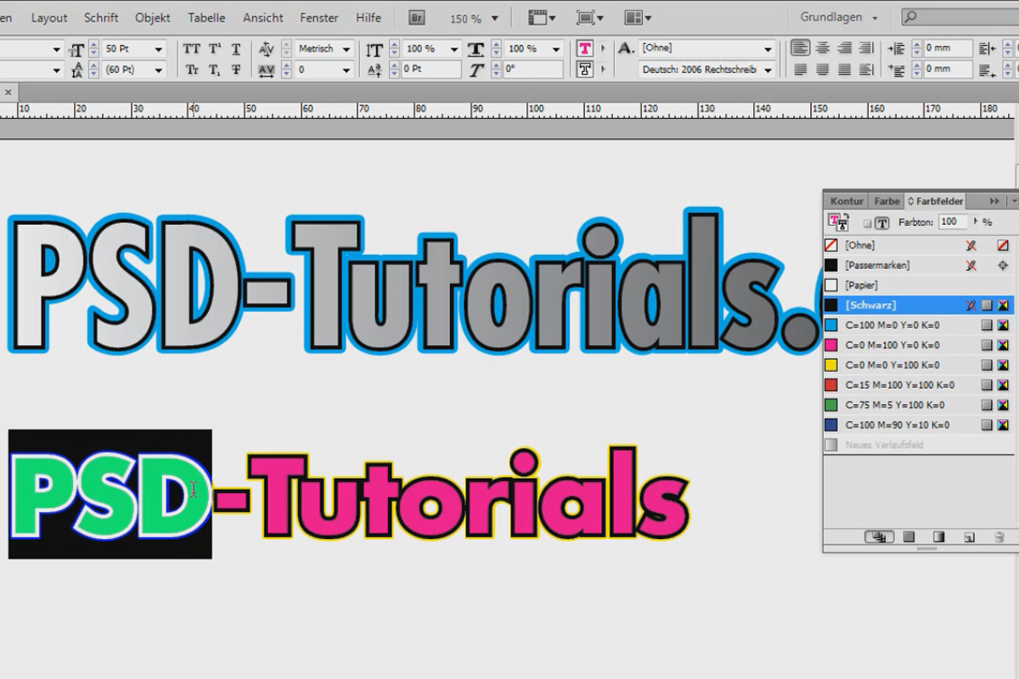This screenshot has width=1019, height=679.
Task: Click registration crosshair icon in Passermarken row
Action: pyautogui.click(x=1002, y=265)
